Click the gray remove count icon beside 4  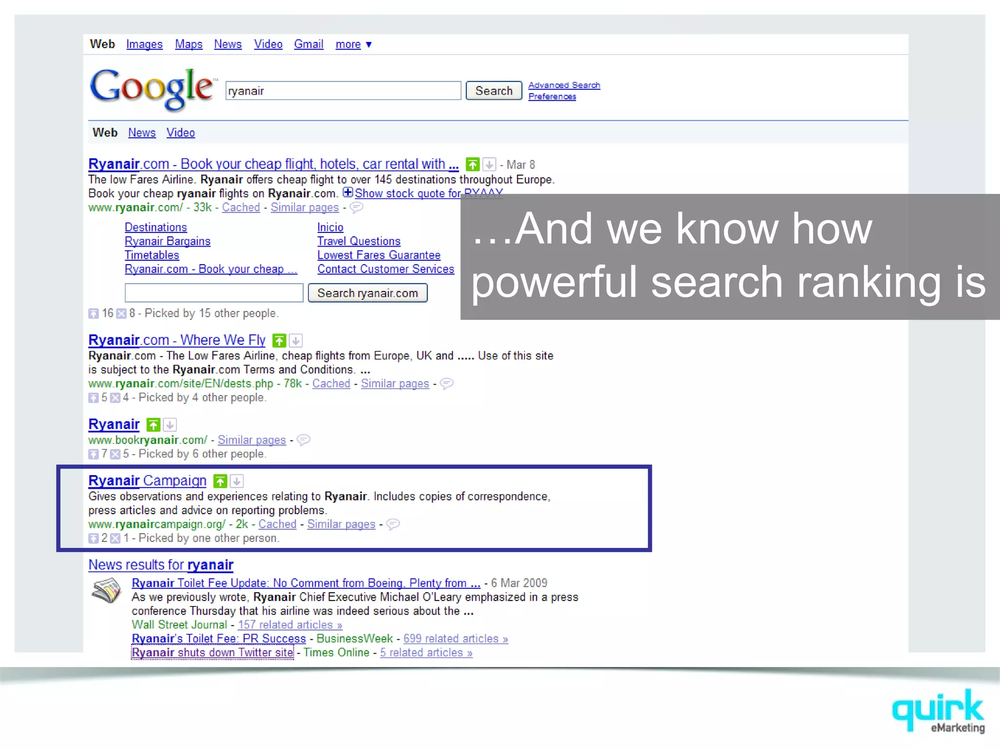point(115,398)
